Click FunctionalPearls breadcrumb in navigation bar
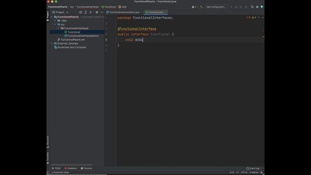Screen dimensions: 311x175 tap(57, 7)
